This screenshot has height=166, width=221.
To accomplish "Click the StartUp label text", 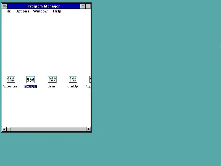I will coord(73,86).
